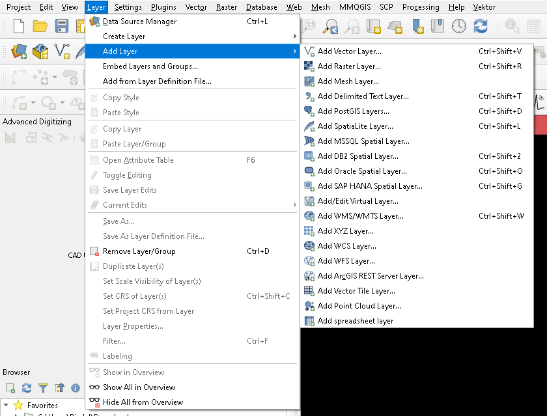
Task: Refresh the Browser panel
Action: point(27,388)
